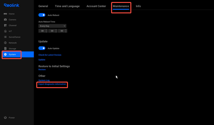Switch to Time and Language tab
The height and width of the screenshot is (125, 214).
coord(67,6)
